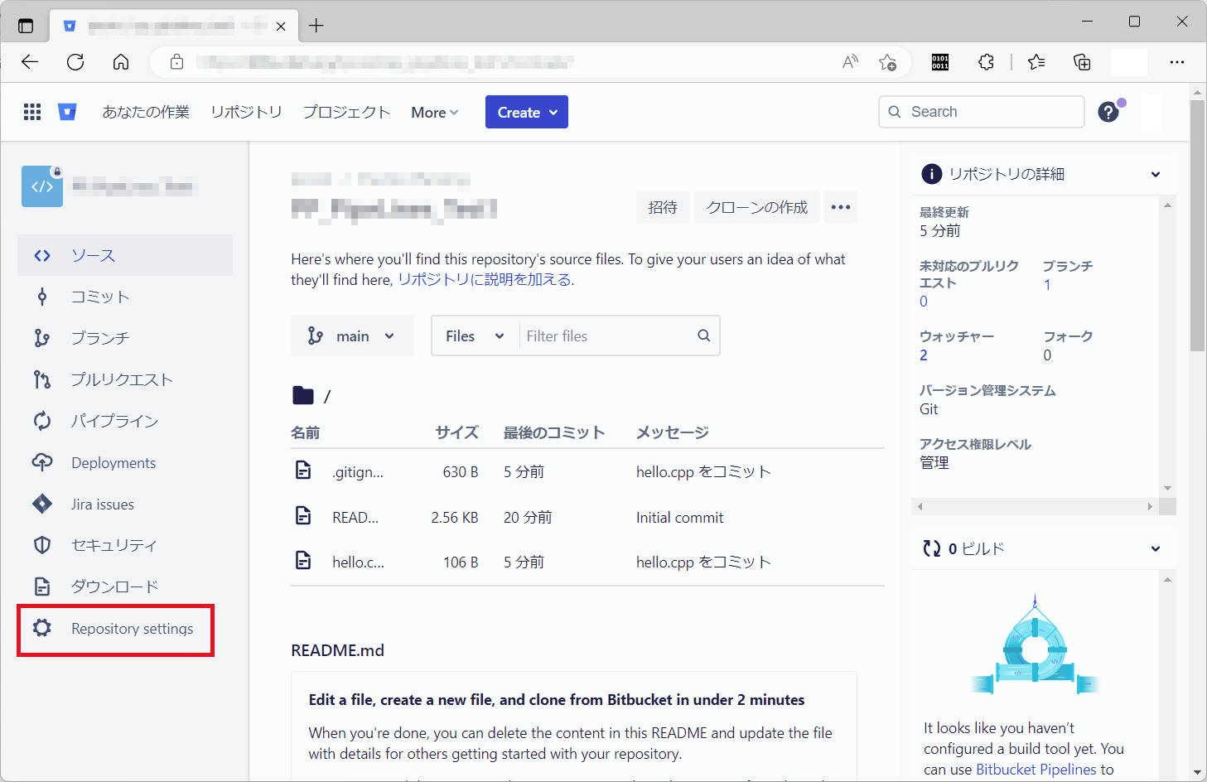Screen dimensions: 1207x782
Task: Expand the Files type dropdown
Action: pos(474,335)
